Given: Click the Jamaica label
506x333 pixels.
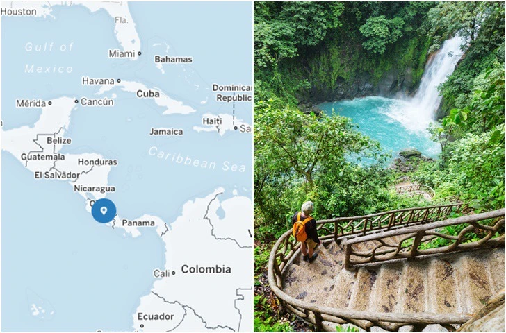Looking at the screenshot, I should point(166,131).
